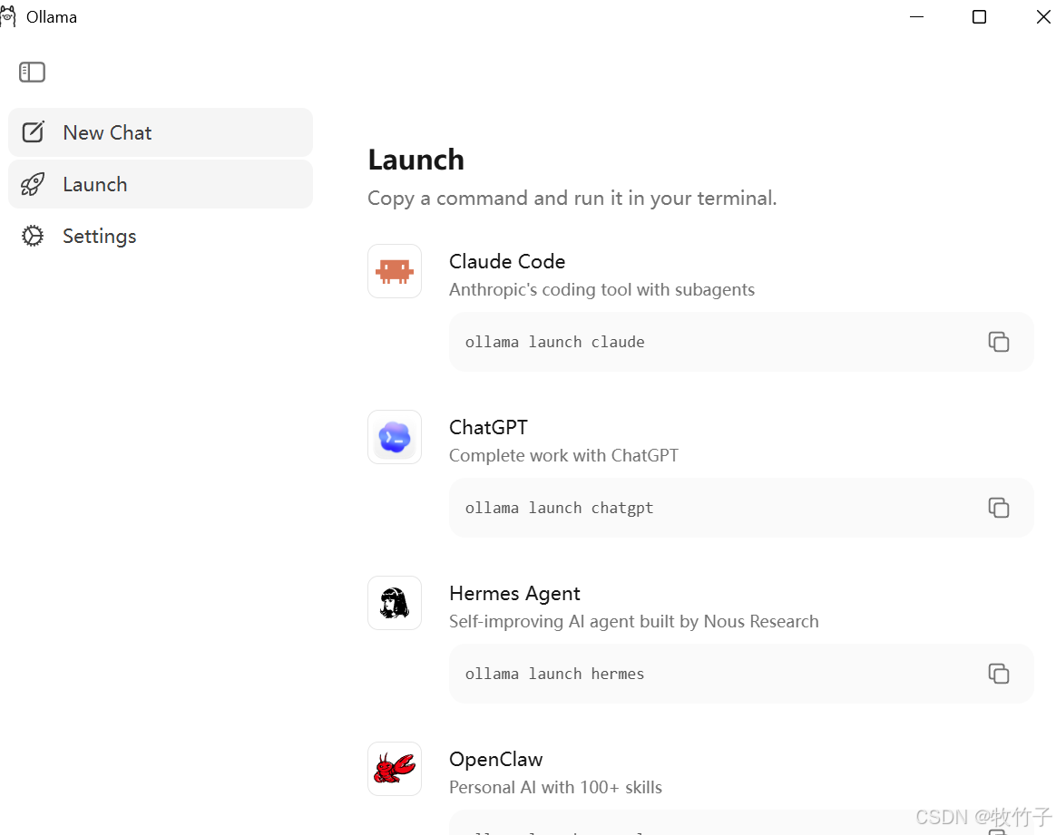Copy the ollama launch claude command
The height and width of the screenshot is (835, 1056).
[x=998, y=342]
